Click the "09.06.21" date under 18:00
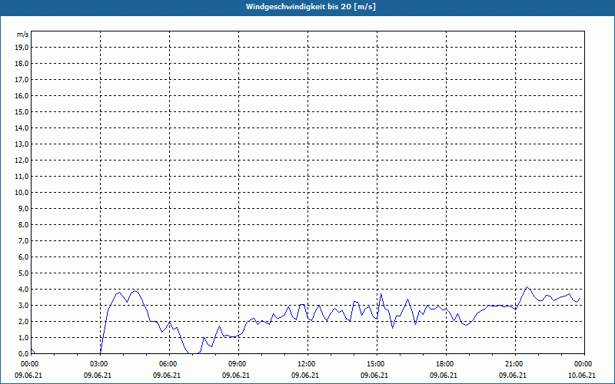The width and height of the screenshot is (615, 384). pyautogui.click(x=444, y=376)
